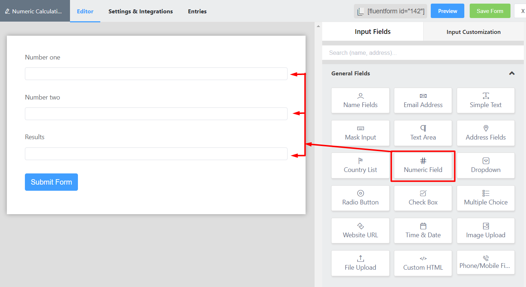Collapse the General Fields section

[x=512, y=74]
